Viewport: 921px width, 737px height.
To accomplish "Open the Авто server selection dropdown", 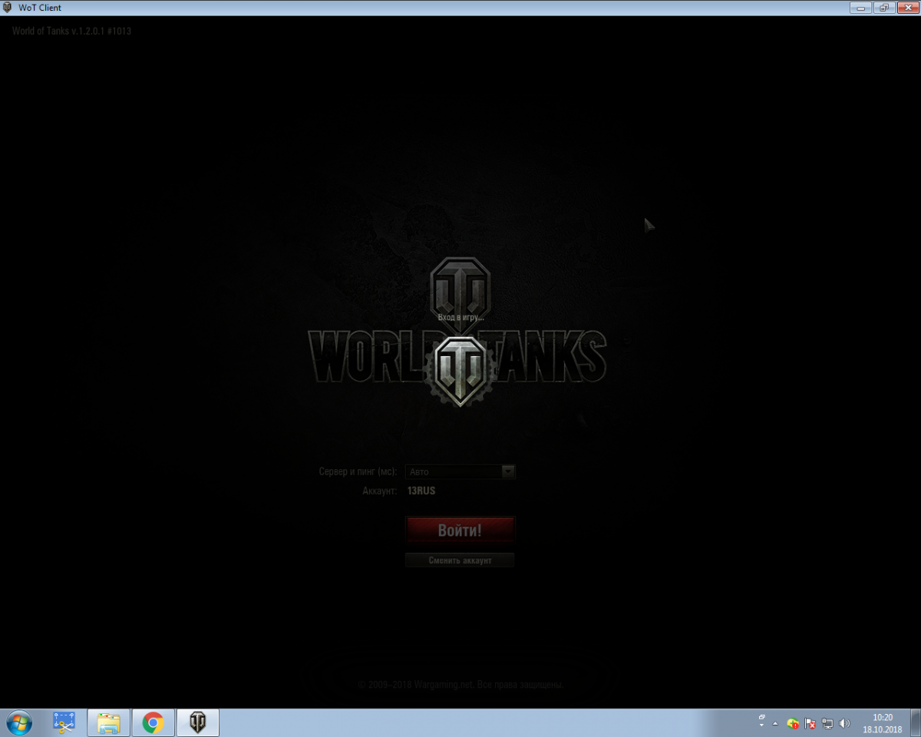I will (x=460, y=471).
